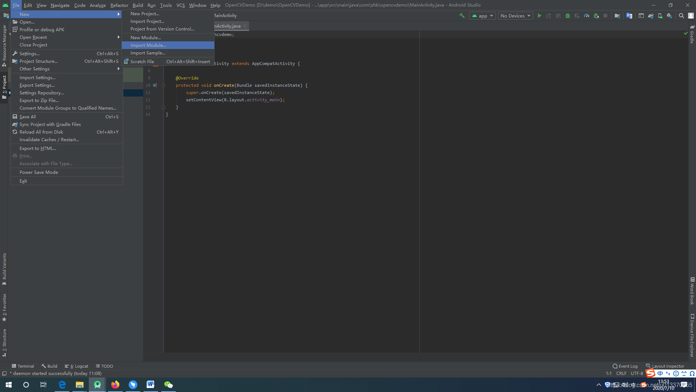Choose Invalidate Caches / Restart

tap(49, 139)
